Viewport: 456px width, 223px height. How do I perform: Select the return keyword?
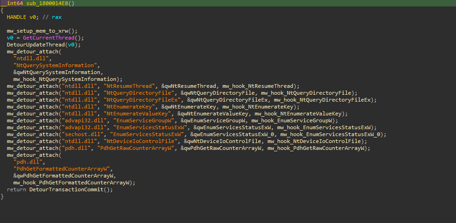click(x=17, y=189)
